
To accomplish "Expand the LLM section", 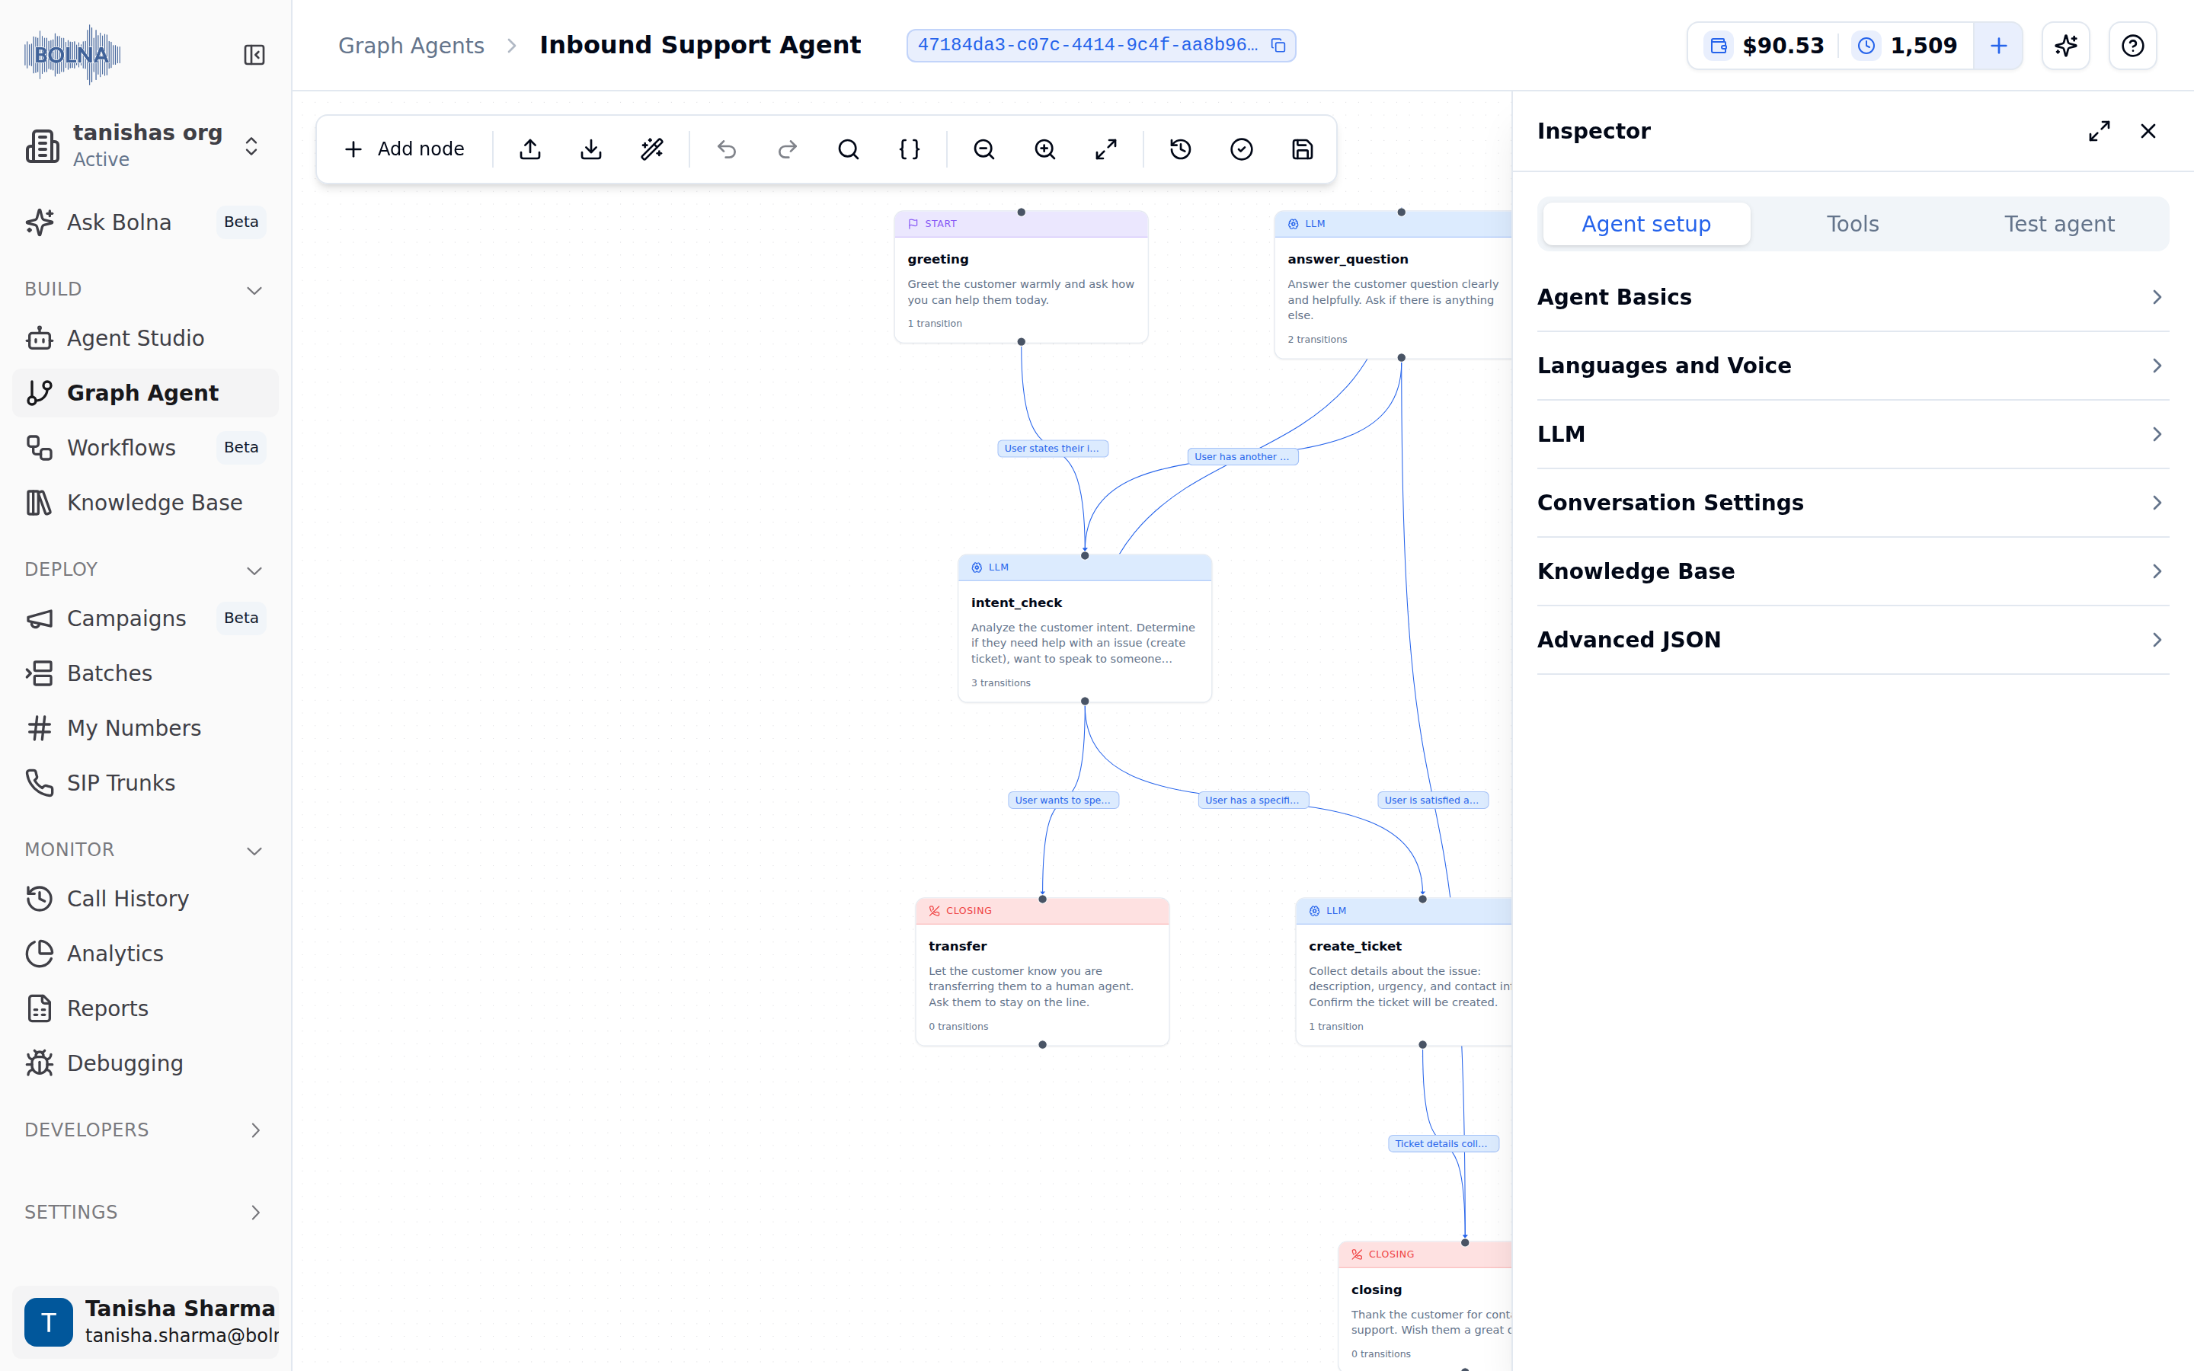I will [x=1853, y=434].
